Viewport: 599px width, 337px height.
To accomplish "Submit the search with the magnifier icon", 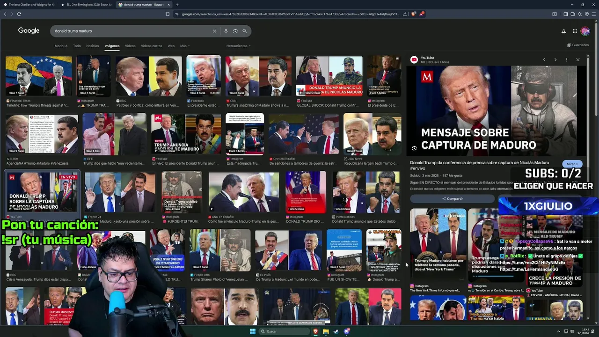I will click(x=244, y=31).
